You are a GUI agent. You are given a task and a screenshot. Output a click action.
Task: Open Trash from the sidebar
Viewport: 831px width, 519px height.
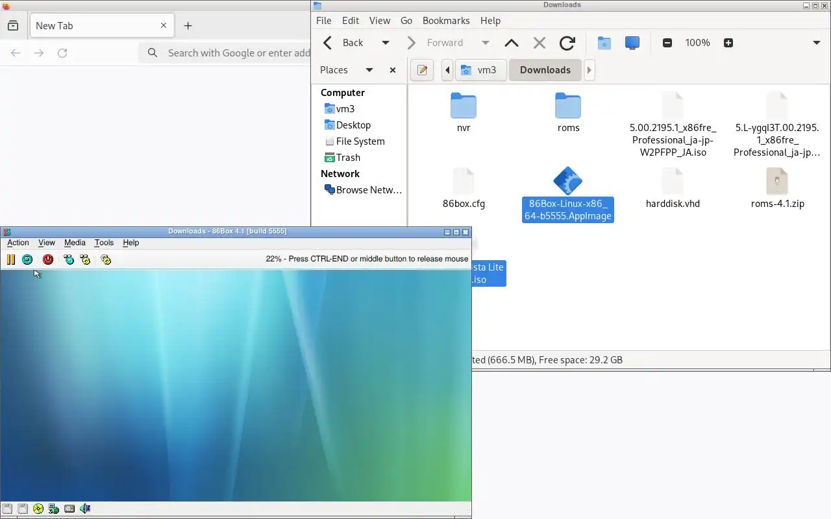pos(342,158)
